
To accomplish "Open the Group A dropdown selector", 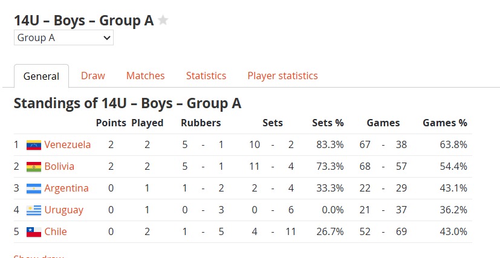I will 63,37.
